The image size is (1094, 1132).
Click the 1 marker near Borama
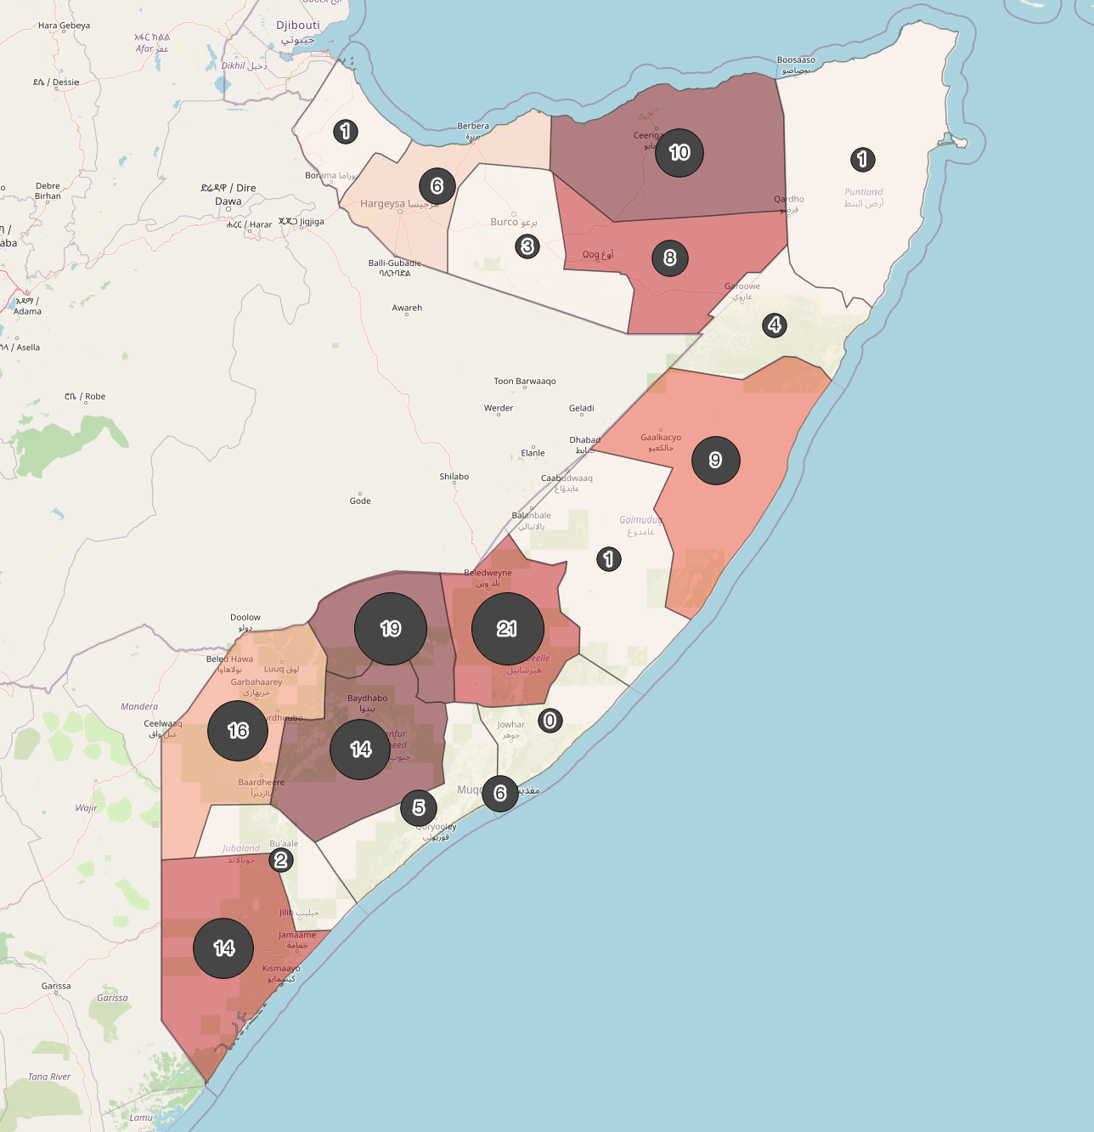tap(345, 132)
